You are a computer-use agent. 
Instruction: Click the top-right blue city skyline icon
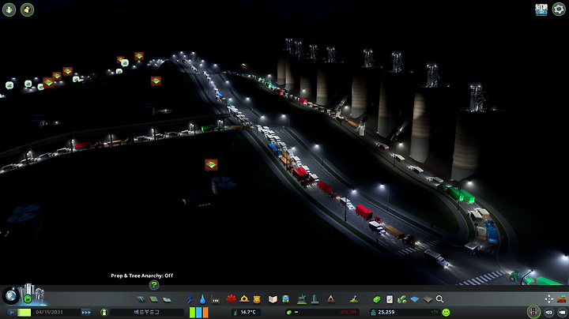[541, 9]
